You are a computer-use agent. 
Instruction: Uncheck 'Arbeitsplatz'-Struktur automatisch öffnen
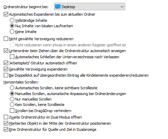tap(6, 63)
